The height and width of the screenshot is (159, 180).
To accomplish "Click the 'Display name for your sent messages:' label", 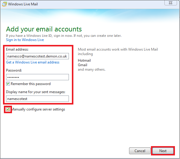I will click(36, 92).
